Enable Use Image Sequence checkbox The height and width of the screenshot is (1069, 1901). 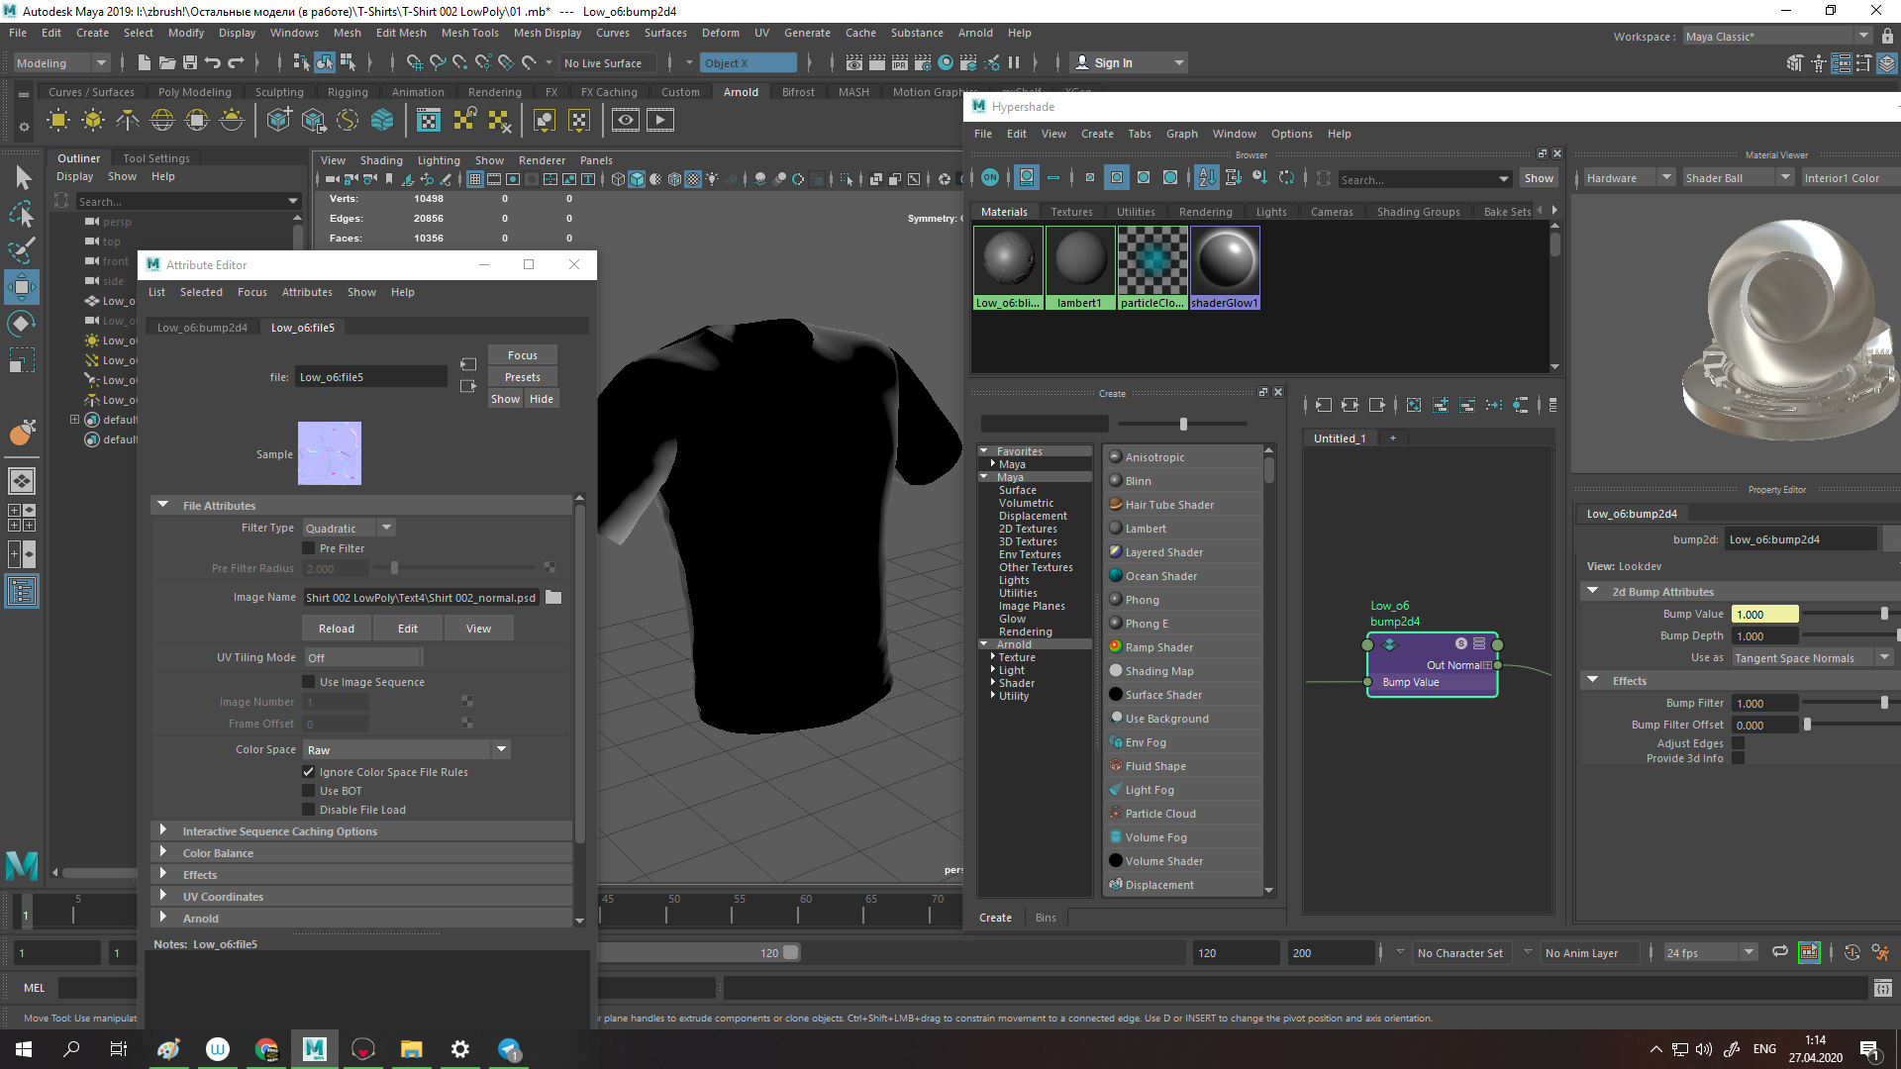(x=309, y=682)
